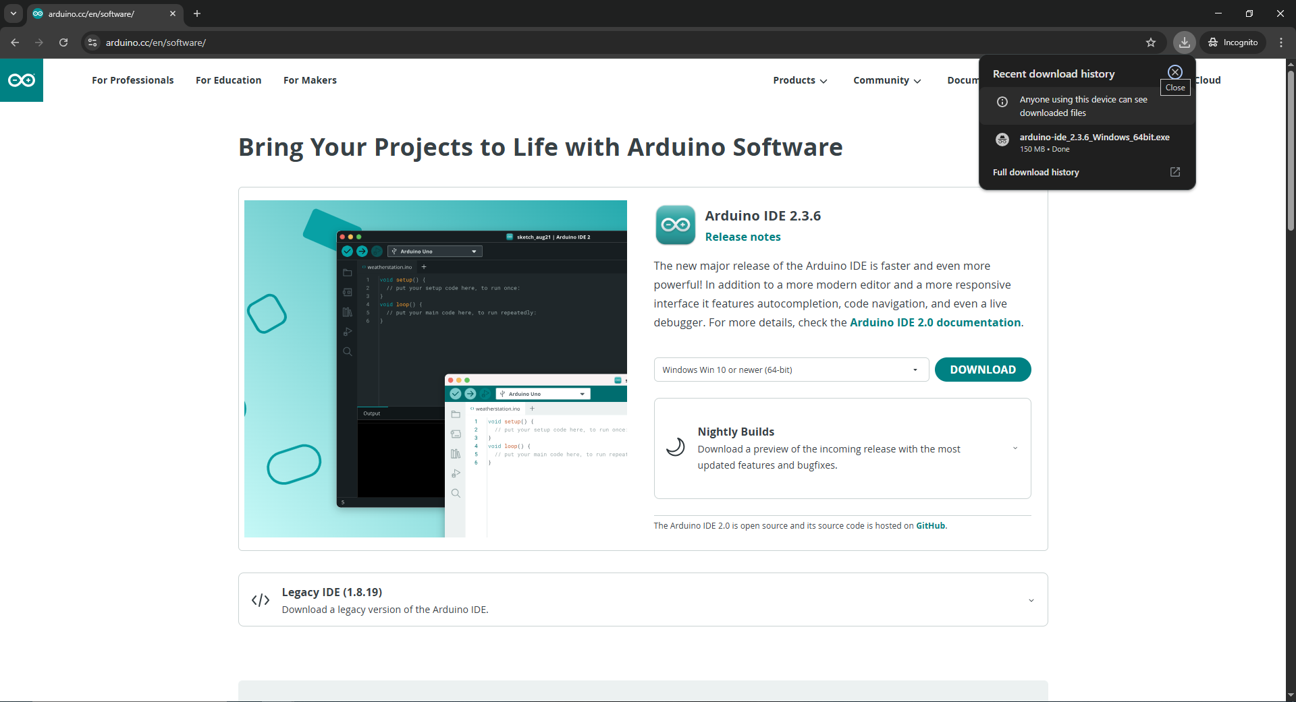Close the Recent download history popup
Image resolution: width=1296 pixels, height=702 pixels.
tap(1175, 72)
